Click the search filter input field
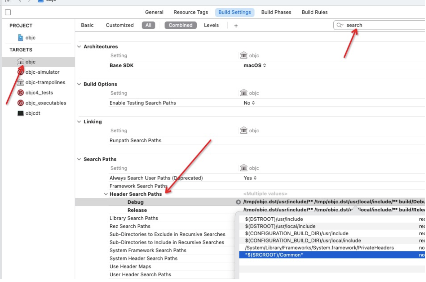Viewport: 426px width, 282px height. point(382,25)
